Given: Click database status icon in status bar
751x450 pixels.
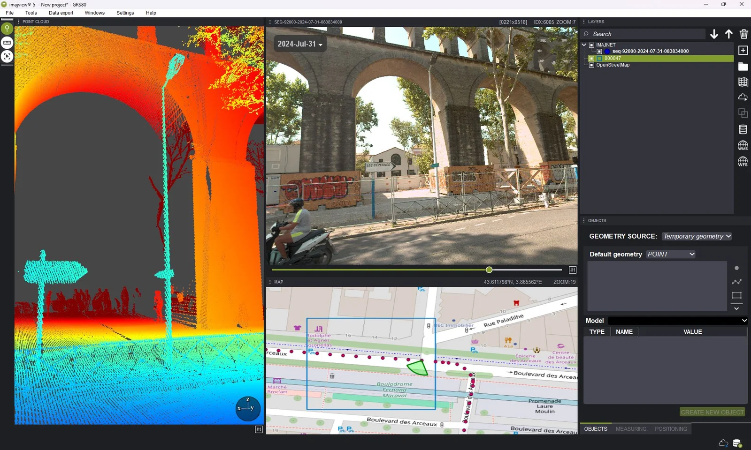Looking at the screenshot, I should click(x=737, y=443).
